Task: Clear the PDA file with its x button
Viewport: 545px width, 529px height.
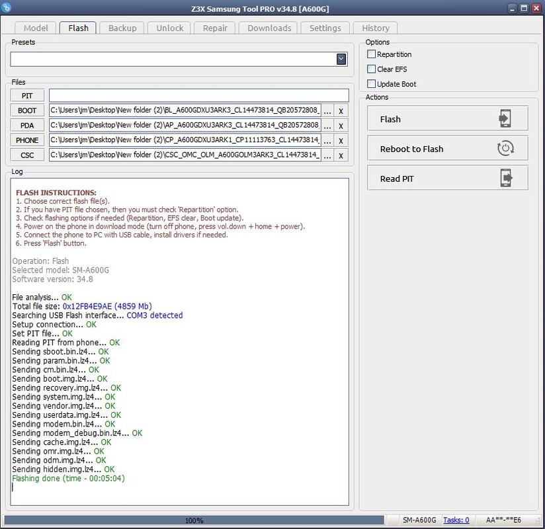Action: point(341,126)
